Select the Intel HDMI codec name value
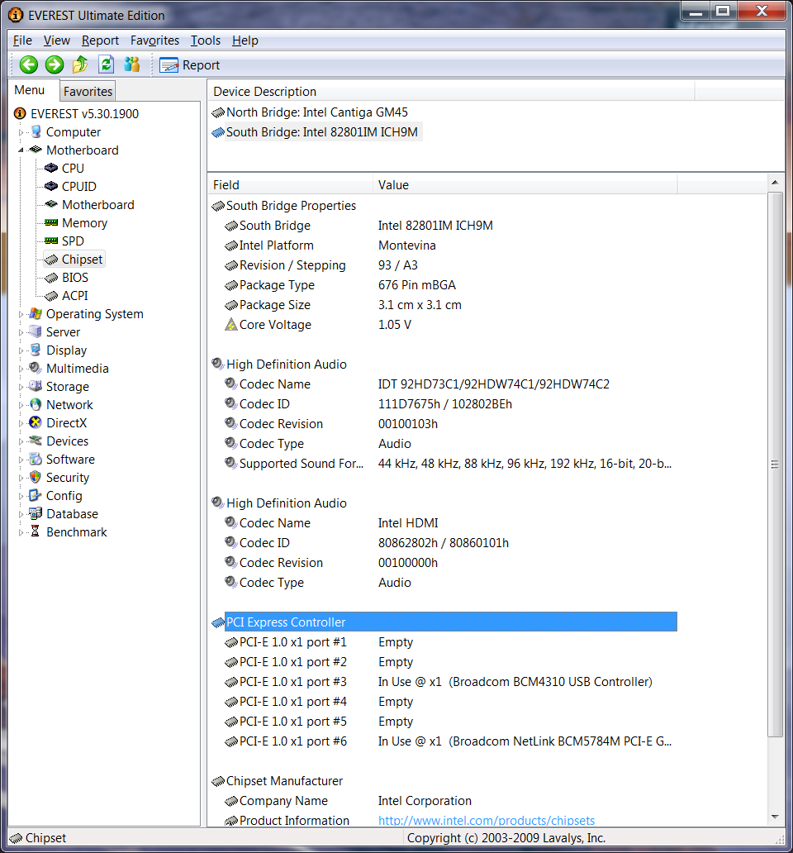The image size is (793, 853). pos(408,522)
